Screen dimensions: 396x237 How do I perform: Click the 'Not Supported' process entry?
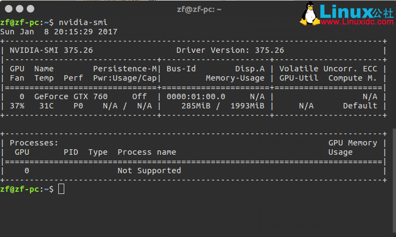(149, 171)
